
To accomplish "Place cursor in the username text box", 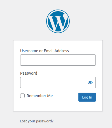I will pos(58,60).
